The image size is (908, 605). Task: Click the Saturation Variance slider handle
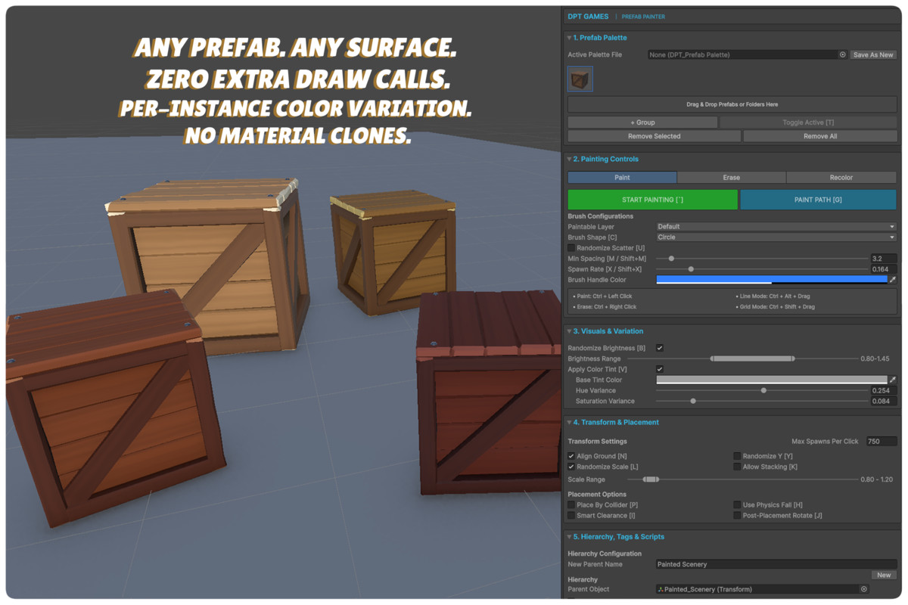point(693,401)
